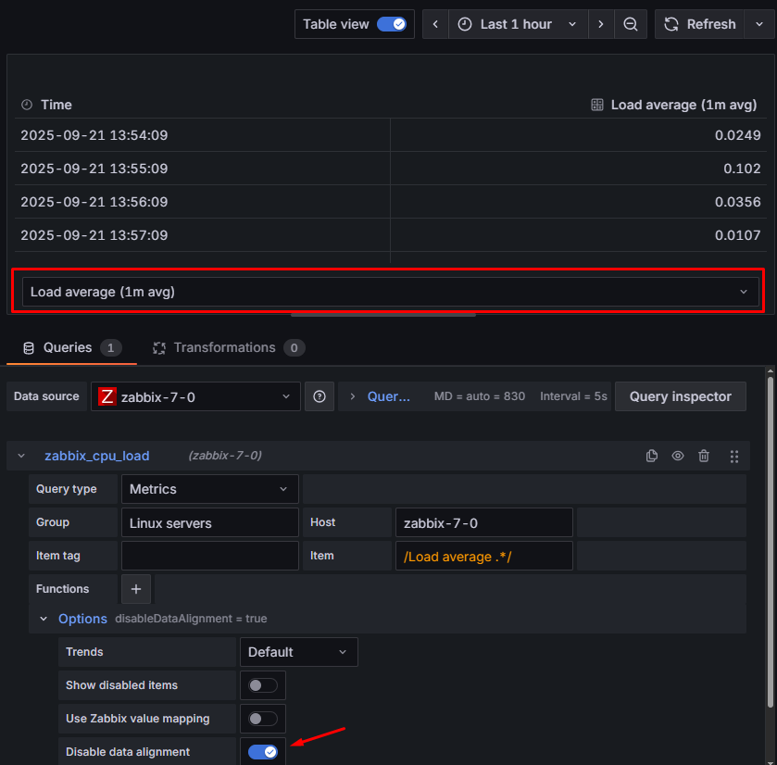This screenshot has width=777, height=765.
Task: Shift time range forward arrow
Action: coord(601,24)
